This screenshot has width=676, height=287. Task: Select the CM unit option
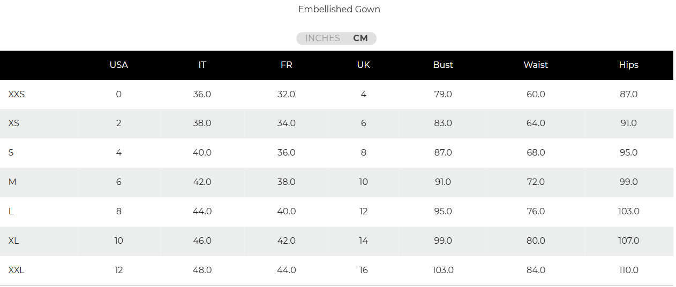[360, 38]
